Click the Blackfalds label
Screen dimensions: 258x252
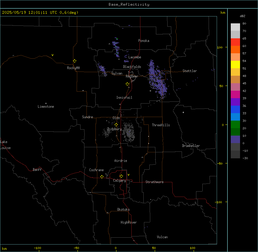(x=132, y=67)
